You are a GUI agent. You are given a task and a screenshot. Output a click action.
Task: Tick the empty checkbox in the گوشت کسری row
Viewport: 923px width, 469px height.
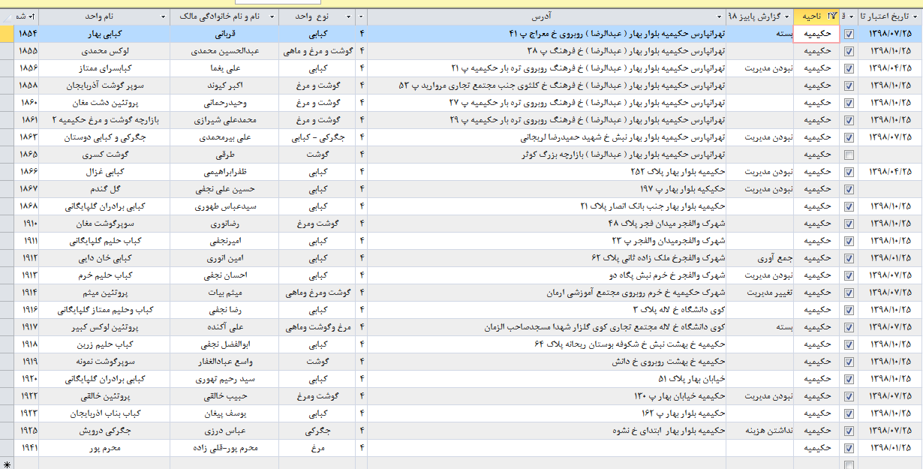(x=849, y=155)
